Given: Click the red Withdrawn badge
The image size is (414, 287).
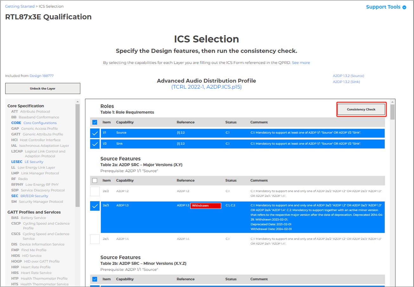Looking at the screenshot, I should (206, 206).
